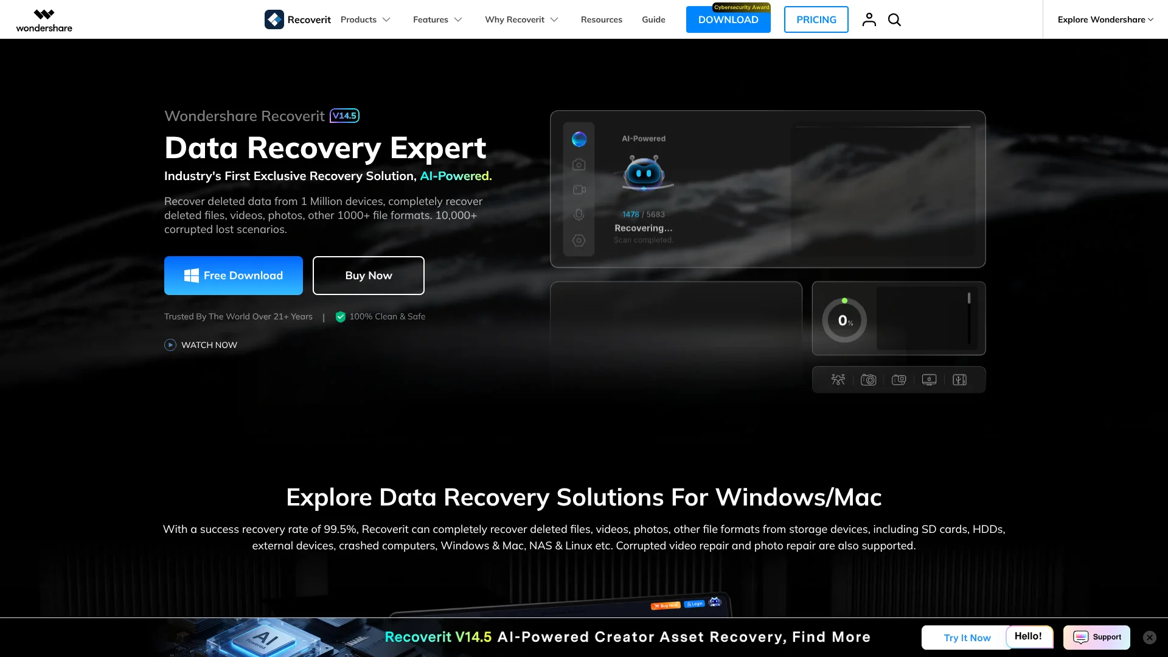Open the Resources menu item
The width and height of the screenshot is (1168, 657).
(x=602, y=19)
